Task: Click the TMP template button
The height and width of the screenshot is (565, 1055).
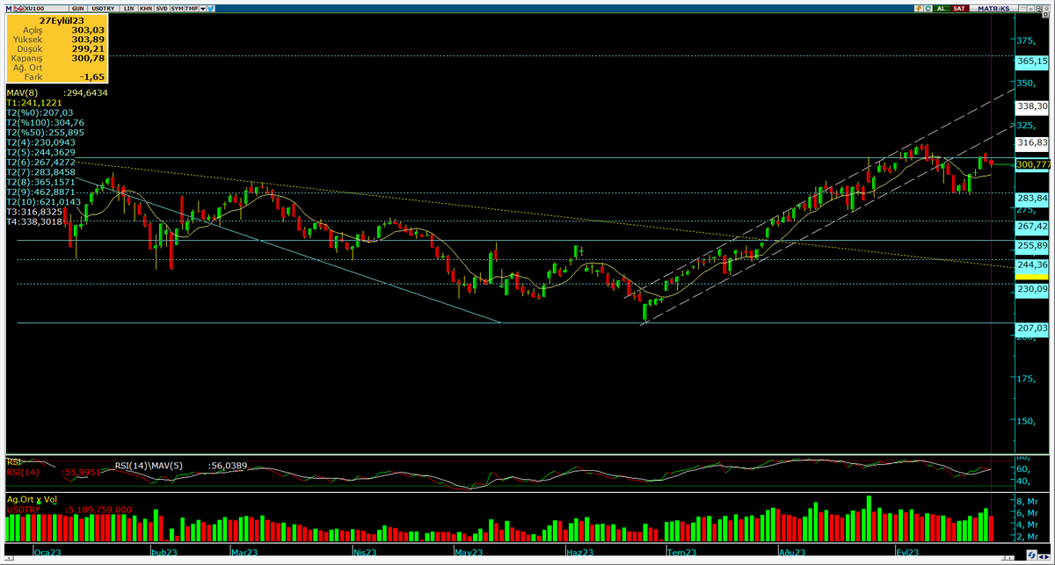Action: coord(191,9)
